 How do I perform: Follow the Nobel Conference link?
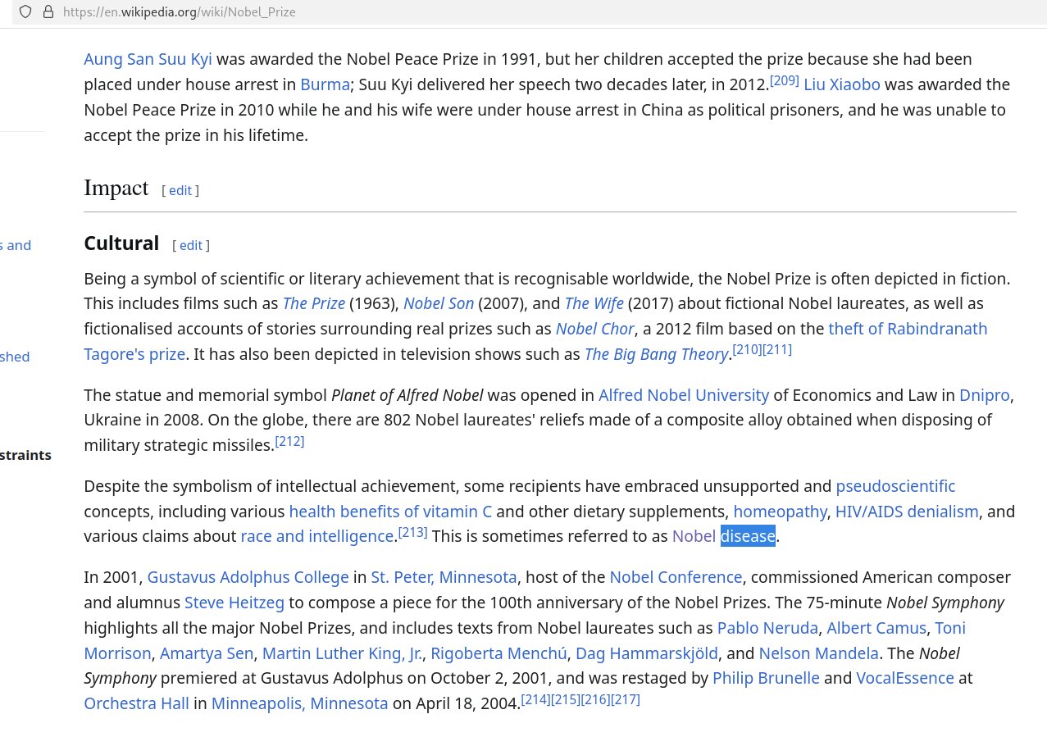point(676,577)
